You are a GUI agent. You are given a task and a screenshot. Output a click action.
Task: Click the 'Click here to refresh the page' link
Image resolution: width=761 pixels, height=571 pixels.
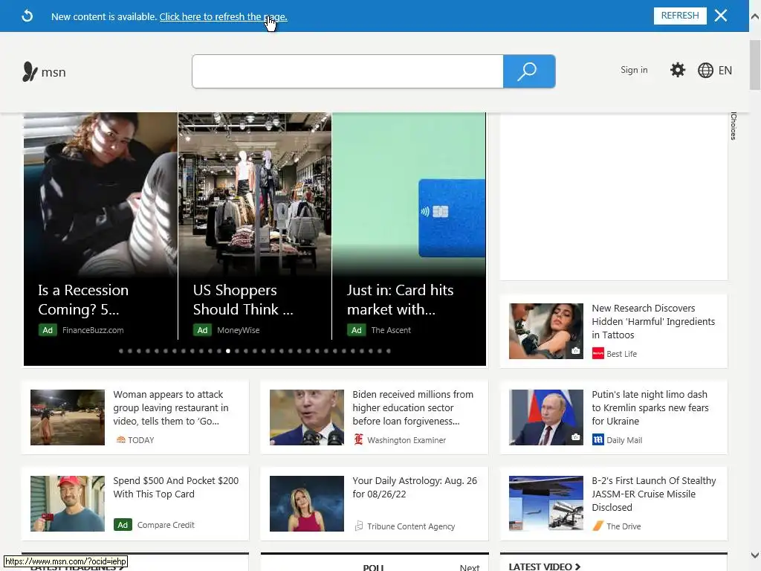click(223, 16)
